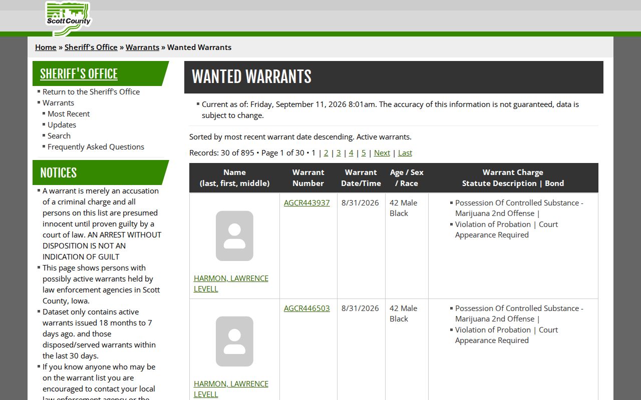Click the Scott County logo
641x400 pixels.
(x=68, y=18)
